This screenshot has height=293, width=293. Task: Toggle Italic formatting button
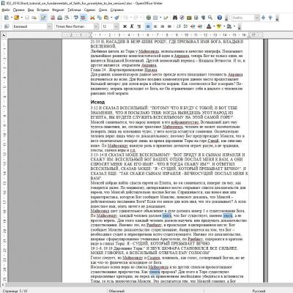tap(132, 26)
